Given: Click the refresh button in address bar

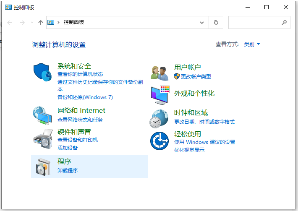Looking at the screenshot, I should point(216,22).
